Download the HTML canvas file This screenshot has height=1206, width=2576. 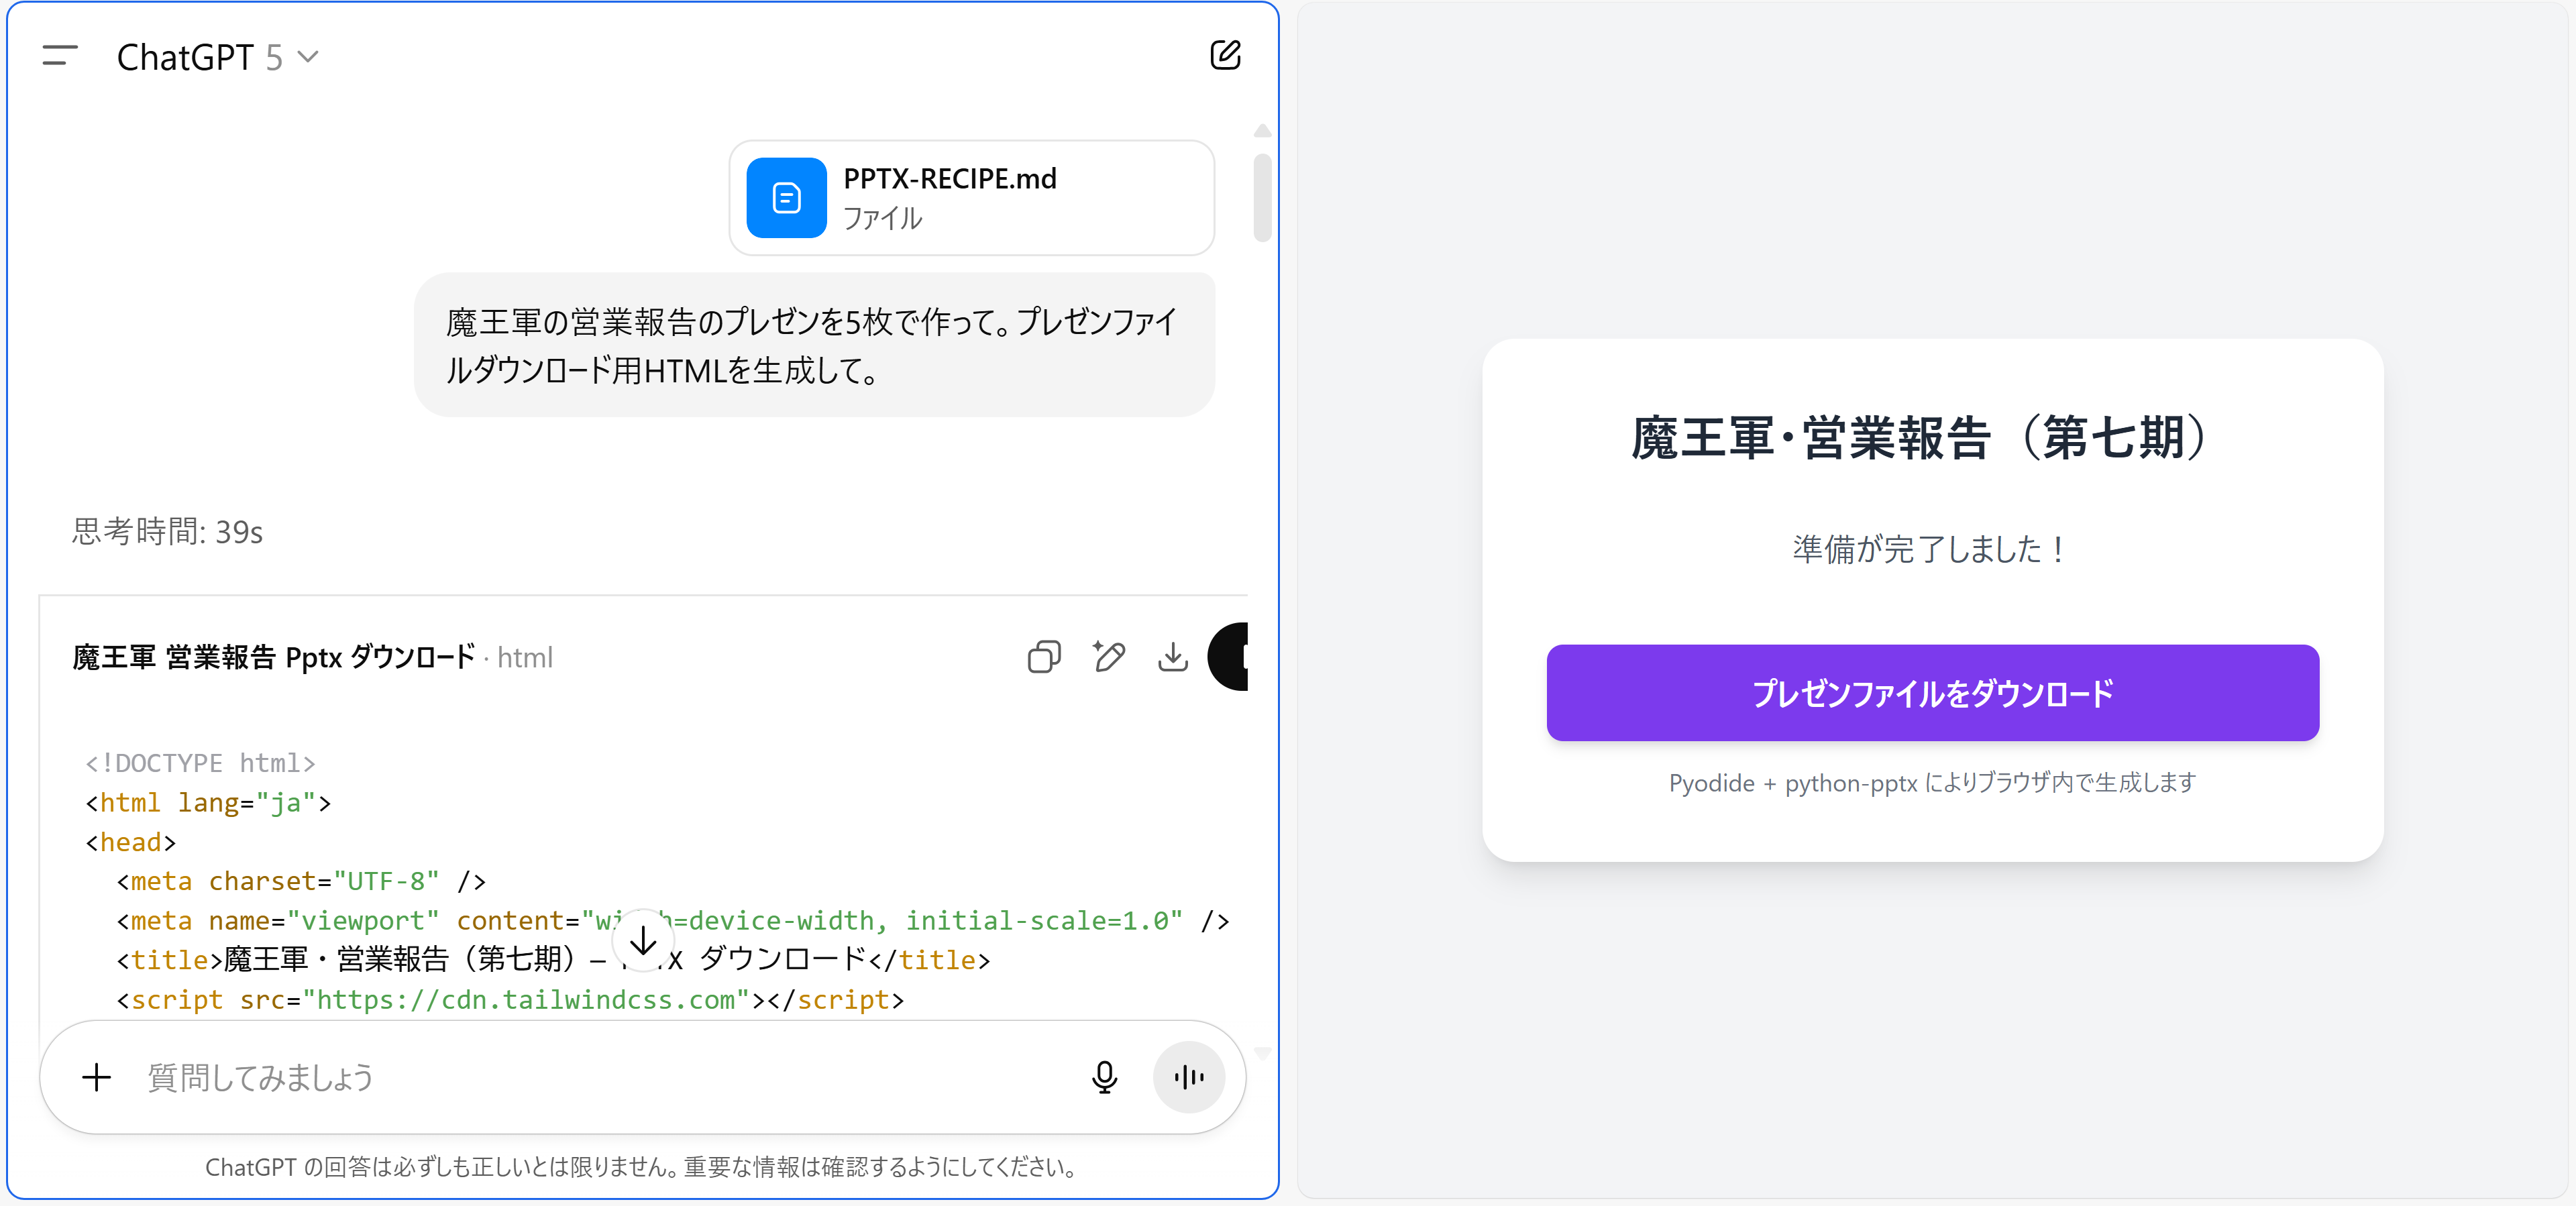click(x=1172, y=657)
